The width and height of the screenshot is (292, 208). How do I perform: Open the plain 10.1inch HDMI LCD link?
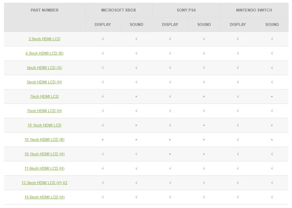(x=44, y=125)
